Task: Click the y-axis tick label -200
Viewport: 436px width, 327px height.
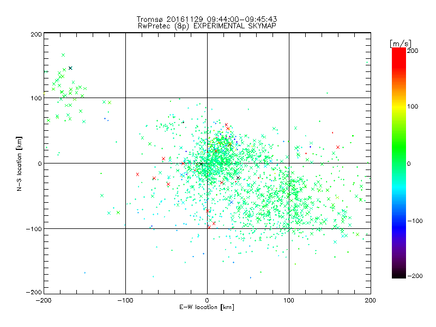Action: pyautogui.click(x=34, y=292)
